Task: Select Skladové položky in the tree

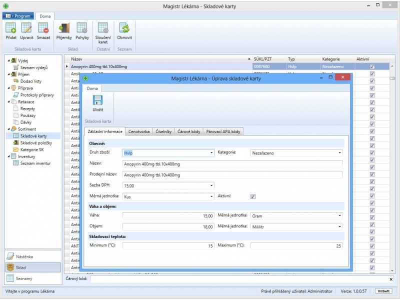Action: point(35,142)
